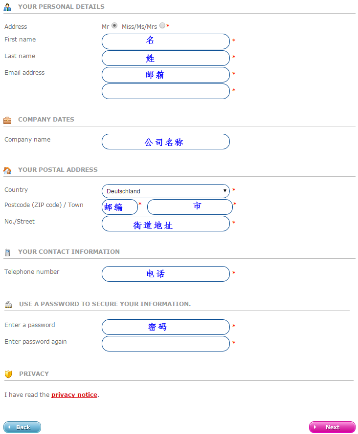Image resolution: width=358 pixels, height=434 pixels.
Task: Click the padlock icon beside the password heading
Action: click(8, 305)
